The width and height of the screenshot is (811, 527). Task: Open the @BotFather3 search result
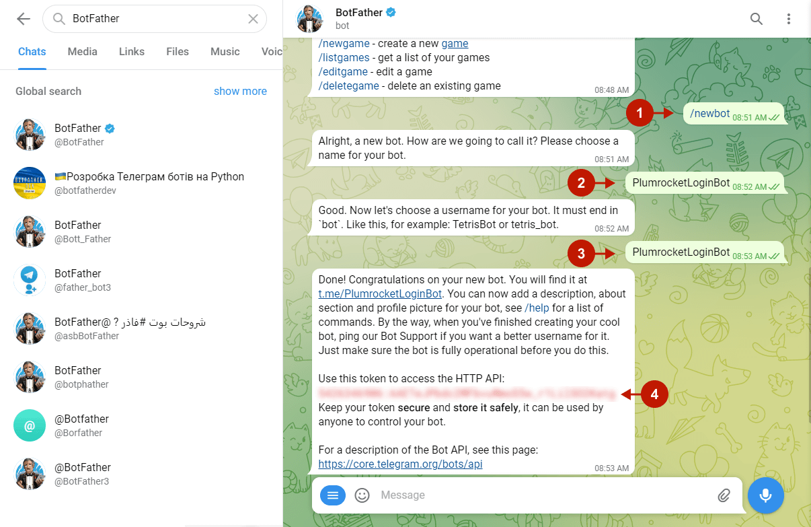(x=141, y=474)
